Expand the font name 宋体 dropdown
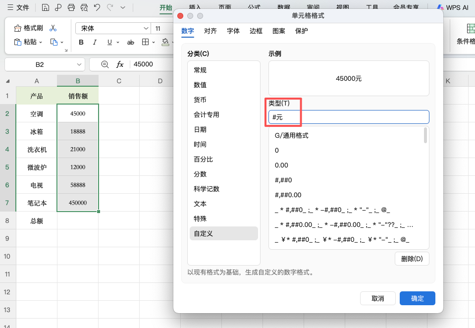This screenshot has height=328, width=475. tap(146, 28)
